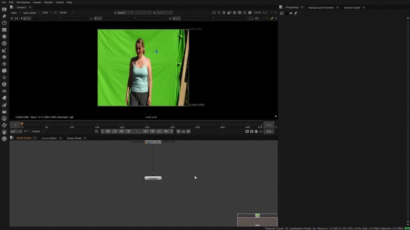Screen dimensions: 410x230
Task: Jump to the last frame
Action: click(x=166, y=132)
